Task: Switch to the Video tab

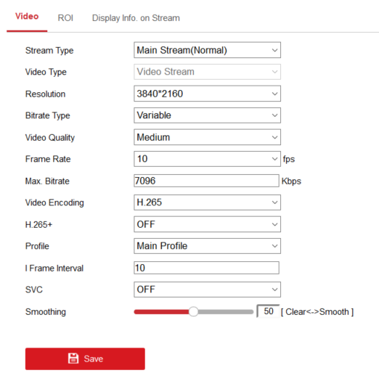Action: click(x=27, y=17)
